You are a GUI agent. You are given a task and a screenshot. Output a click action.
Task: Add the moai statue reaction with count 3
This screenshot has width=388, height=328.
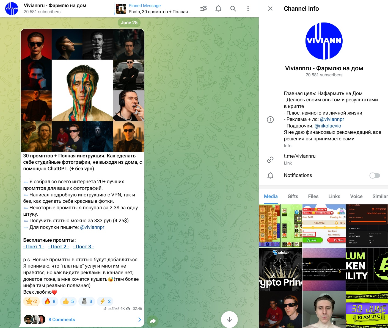[x=87, y=301]
